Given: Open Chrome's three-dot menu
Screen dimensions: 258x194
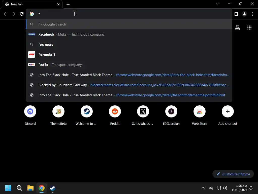Looking at the screenshot, I should 252,14.
